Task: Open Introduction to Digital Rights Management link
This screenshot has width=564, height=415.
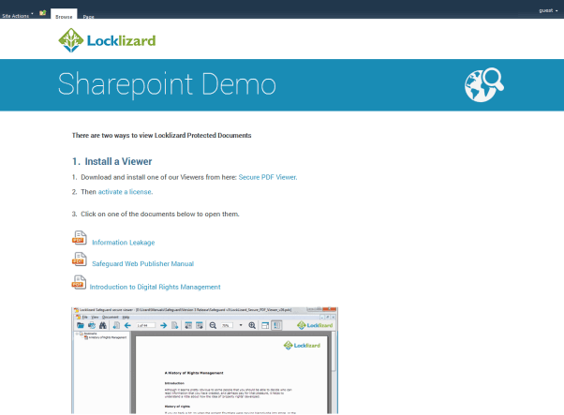Action: (155, 287)
